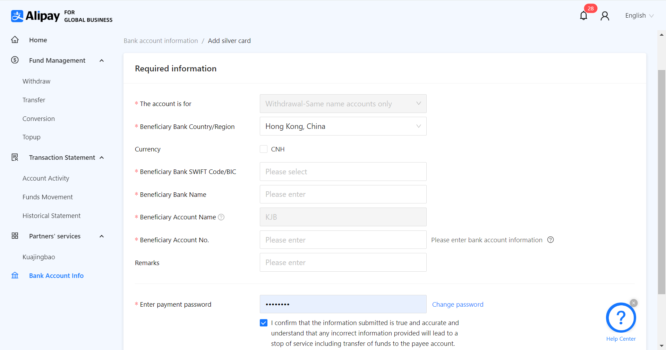
Task: Click the Bank Account Info bank icon
Action: pyautogui.click(x=15, y=275)
